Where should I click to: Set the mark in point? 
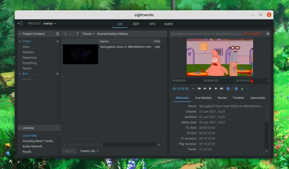point(228,89)
